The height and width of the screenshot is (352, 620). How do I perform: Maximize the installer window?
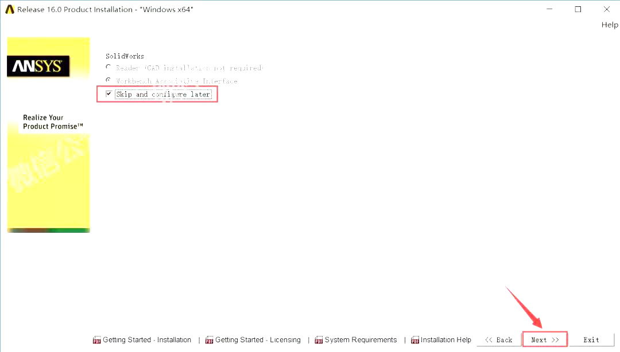point(578,10)
